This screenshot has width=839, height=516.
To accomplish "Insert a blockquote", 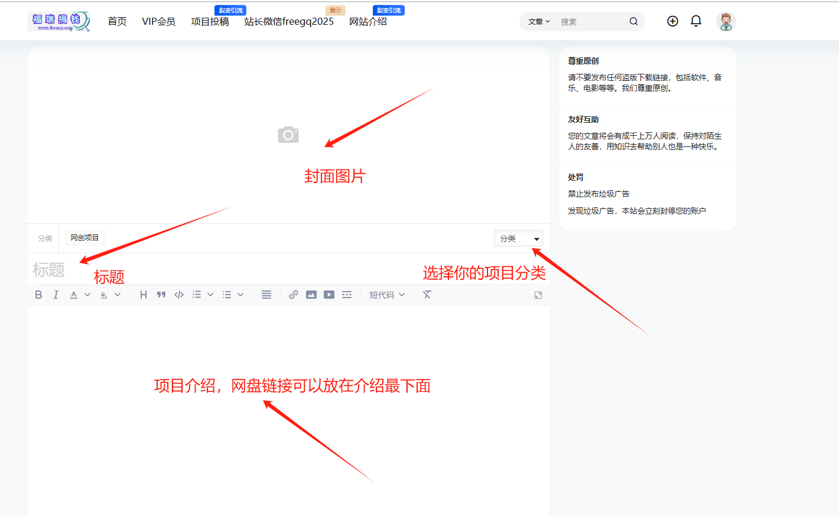I will point(161,295).
